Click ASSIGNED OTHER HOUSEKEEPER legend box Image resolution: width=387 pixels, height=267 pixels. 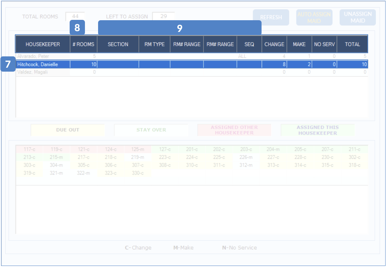(x=234, y=130)
